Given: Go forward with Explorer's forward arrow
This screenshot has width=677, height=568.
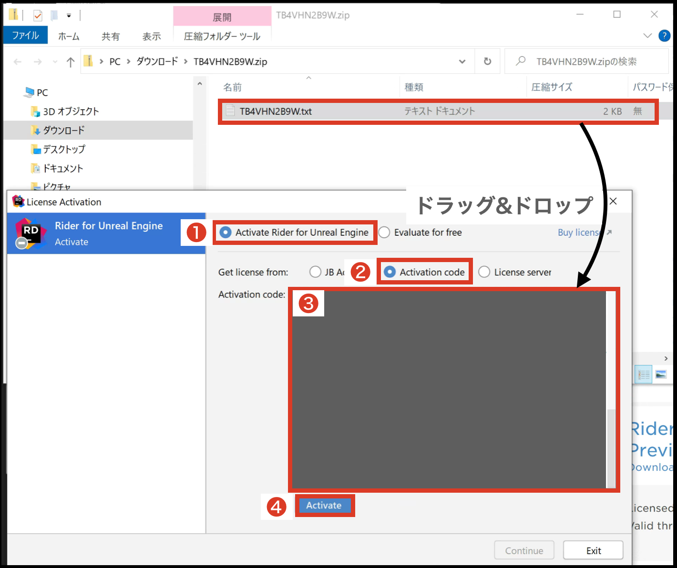Looking at the screenshot, I should pos(38,61).
